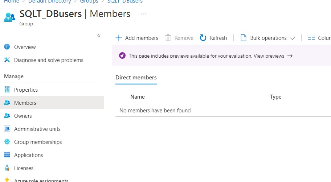
Task: Click the Owners people icon
Action: (x=7, y=116)
